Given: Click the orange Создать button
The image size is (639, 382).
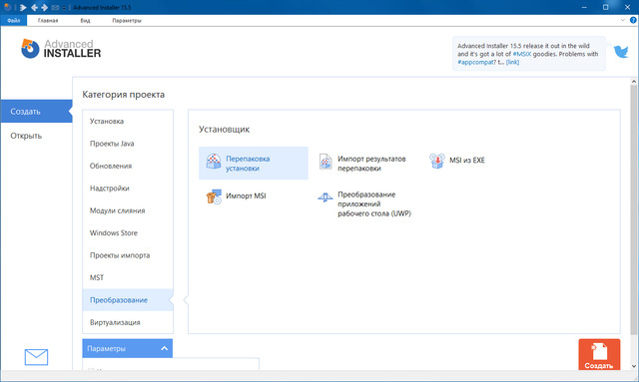Looking at the screenshot, I should pos(599,355).
